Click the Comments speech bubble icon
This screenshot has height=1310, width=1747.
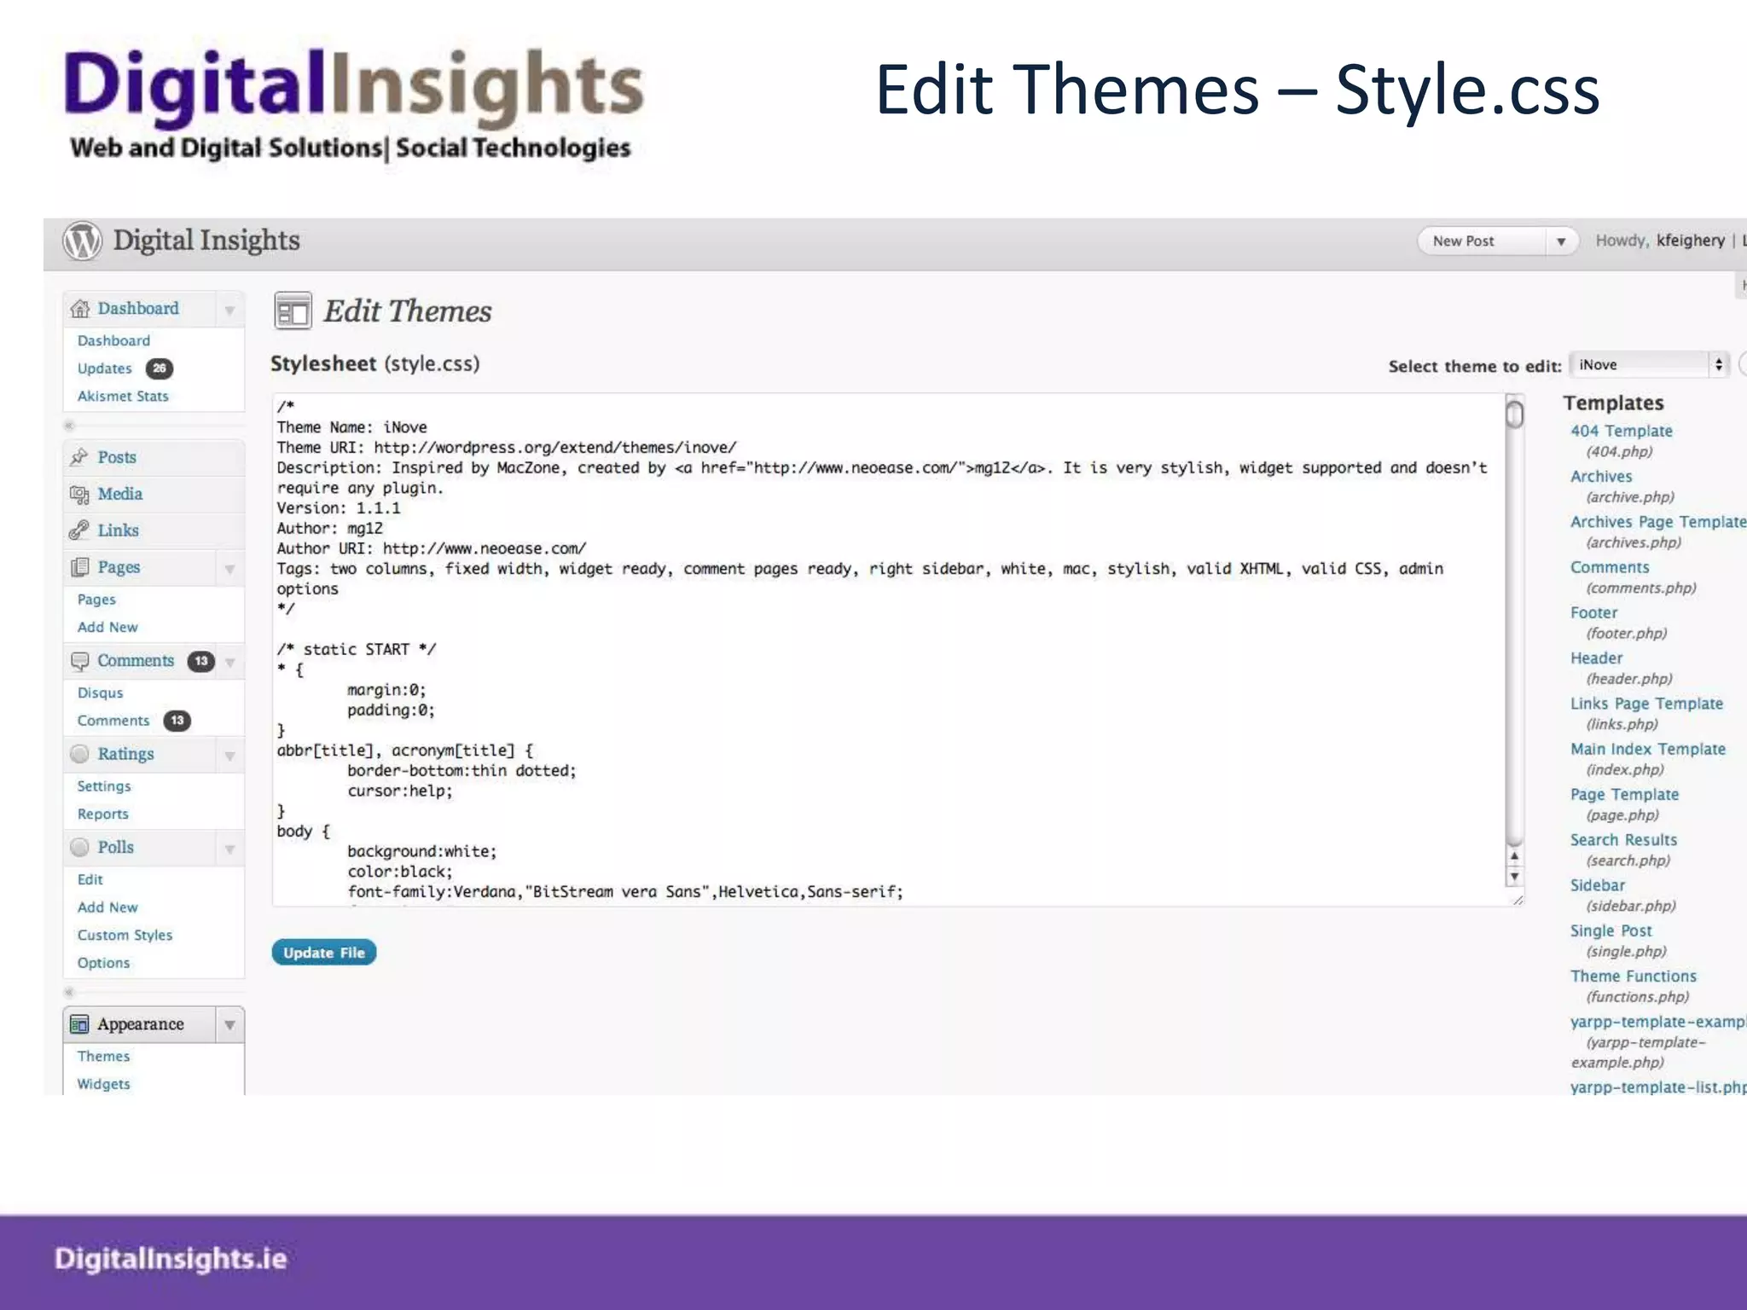(x=79, y=661)
